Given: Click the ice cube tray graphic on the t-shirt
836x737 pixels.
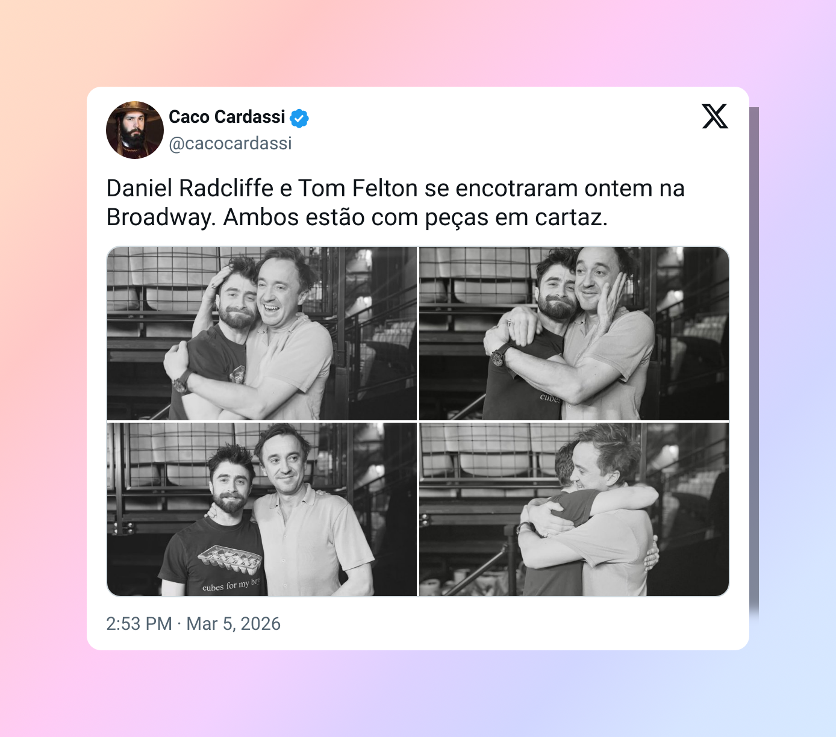Looking at the screenshot, I should click(x=230, y=559).
